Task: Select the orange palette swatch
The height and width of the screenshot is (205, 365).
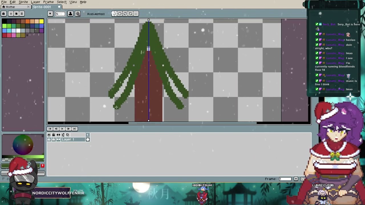Action: click(28, 21)
